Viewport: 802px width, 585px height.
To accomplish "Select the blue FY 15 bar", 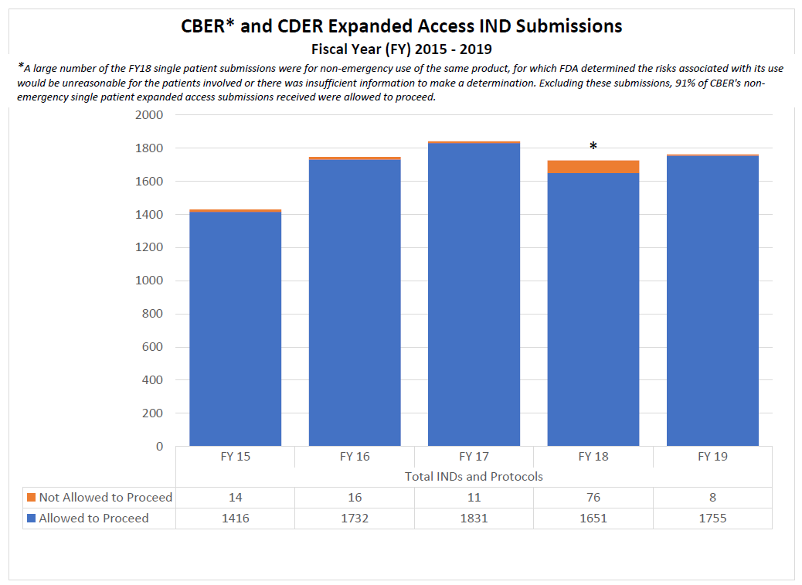I will click(x=236, y=328).
